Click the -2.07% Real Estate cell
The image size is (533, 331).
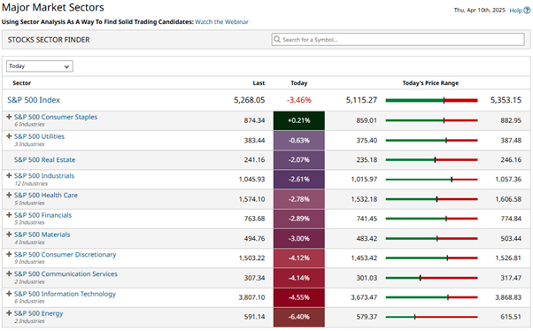(x=299, y=160)
